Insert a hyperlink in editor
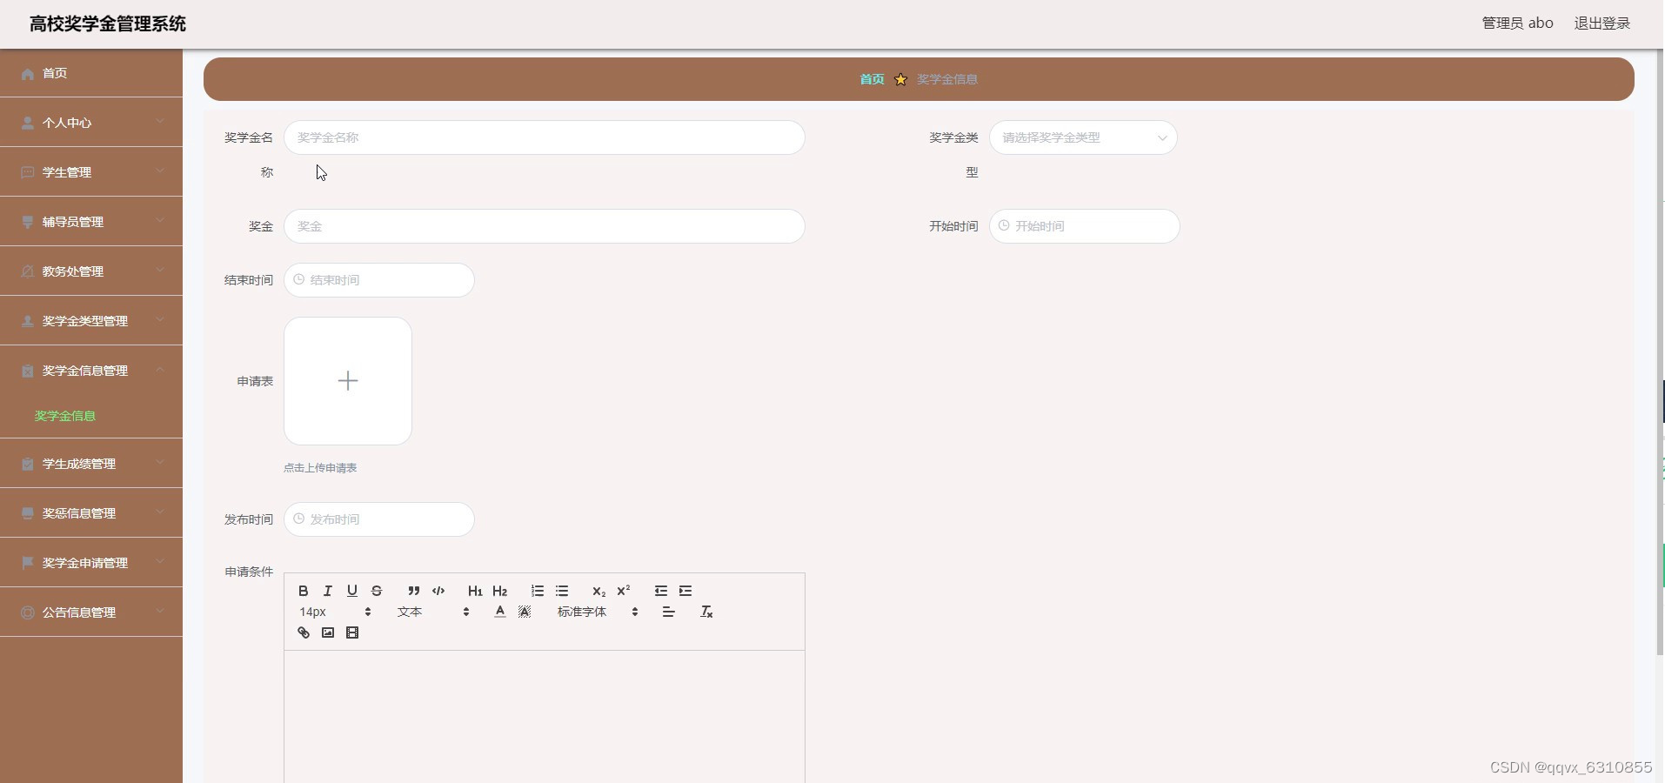Viewport: 1665px width, 783px height. 304,632
